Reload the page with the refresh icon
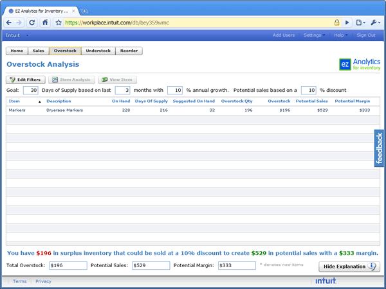386x289 pixels. [x=32, y=22]
